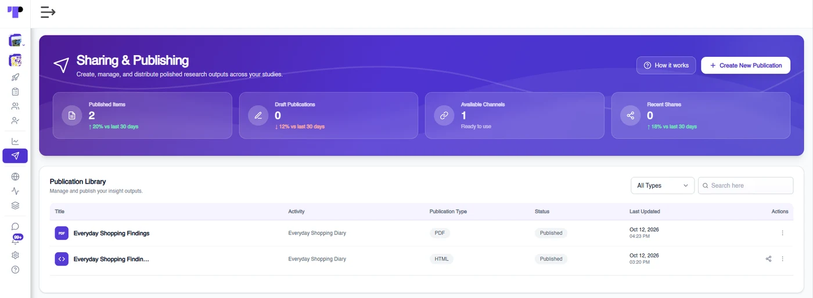Click the Published Items document icon
The height and width of the screenshot is (298, 813).
(72, 115)
